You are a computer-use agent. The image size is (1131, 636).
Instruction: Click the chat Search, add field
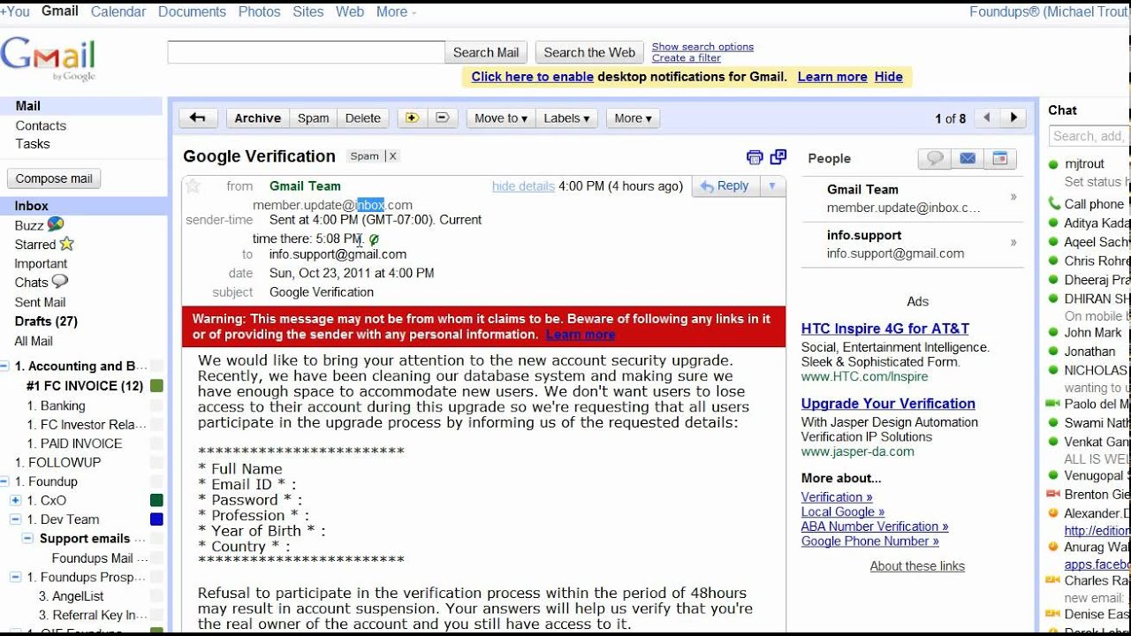pos(1089,136)
